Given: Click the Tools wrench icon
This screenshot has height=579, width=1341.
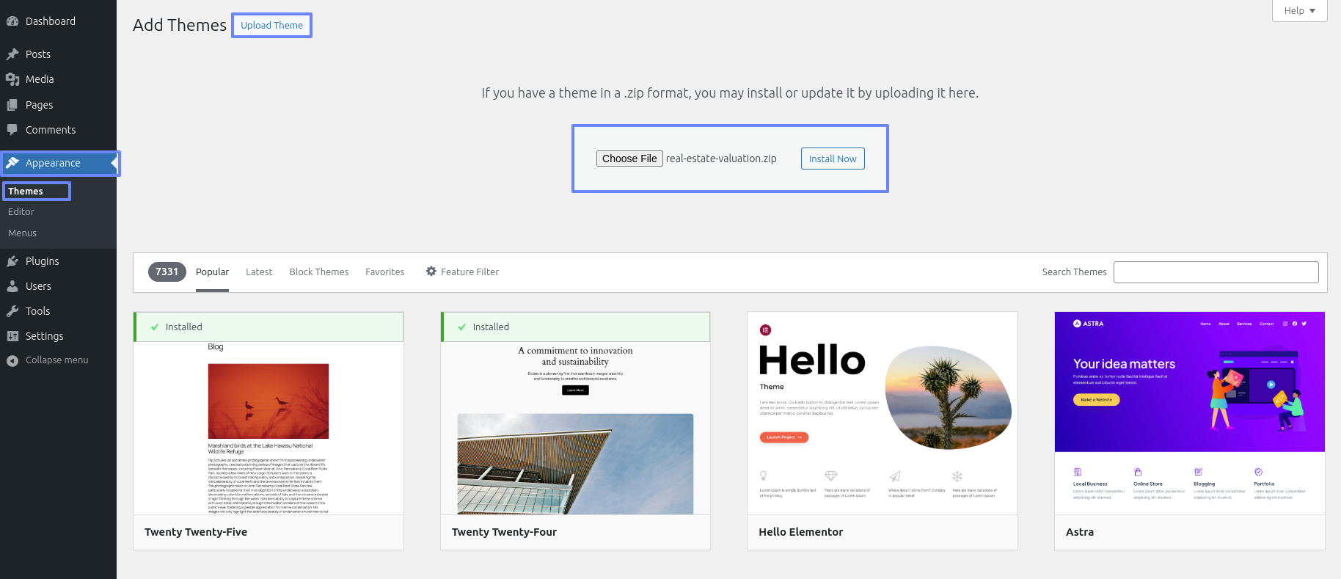Looking at the screenshot, I should pyautogui.click(x=12, y=311).
